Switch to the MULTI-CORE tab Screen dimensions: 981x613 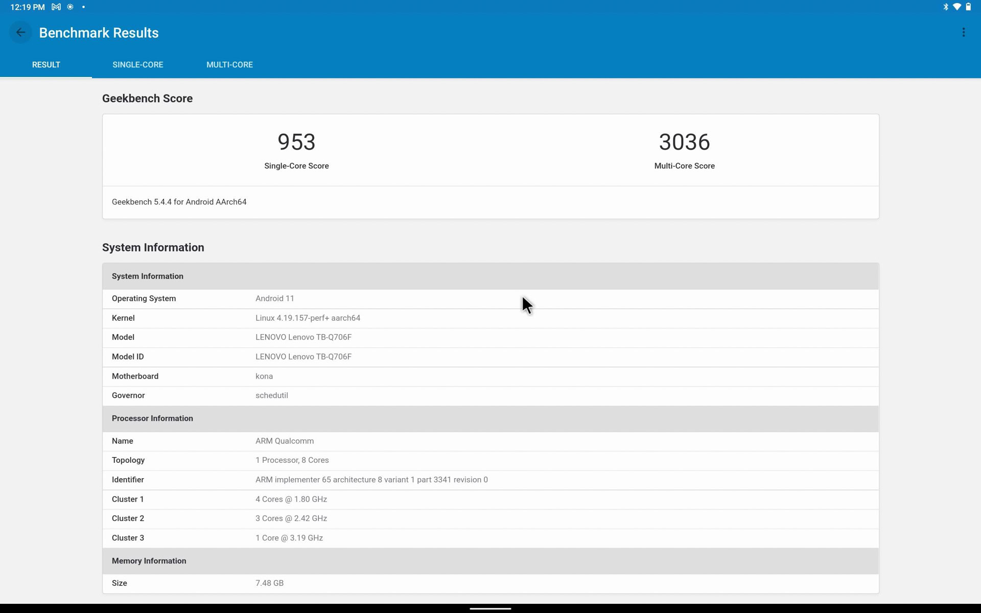point(229,65)
